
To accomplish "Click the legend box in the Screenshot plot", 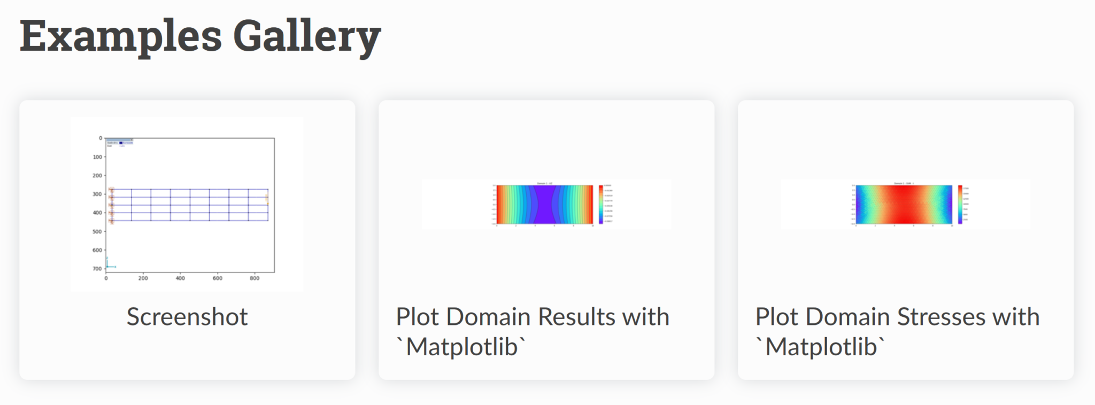I will tap(119, 143).
